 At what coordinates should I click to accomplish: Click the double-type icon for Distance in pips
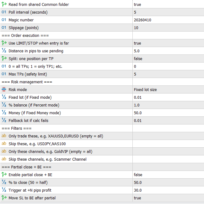(4, 51)
